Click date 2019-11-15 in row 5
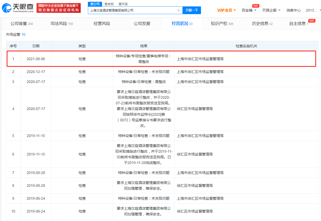Image resolution: width=321 pixels, height=221 pixels. [36, 136]
